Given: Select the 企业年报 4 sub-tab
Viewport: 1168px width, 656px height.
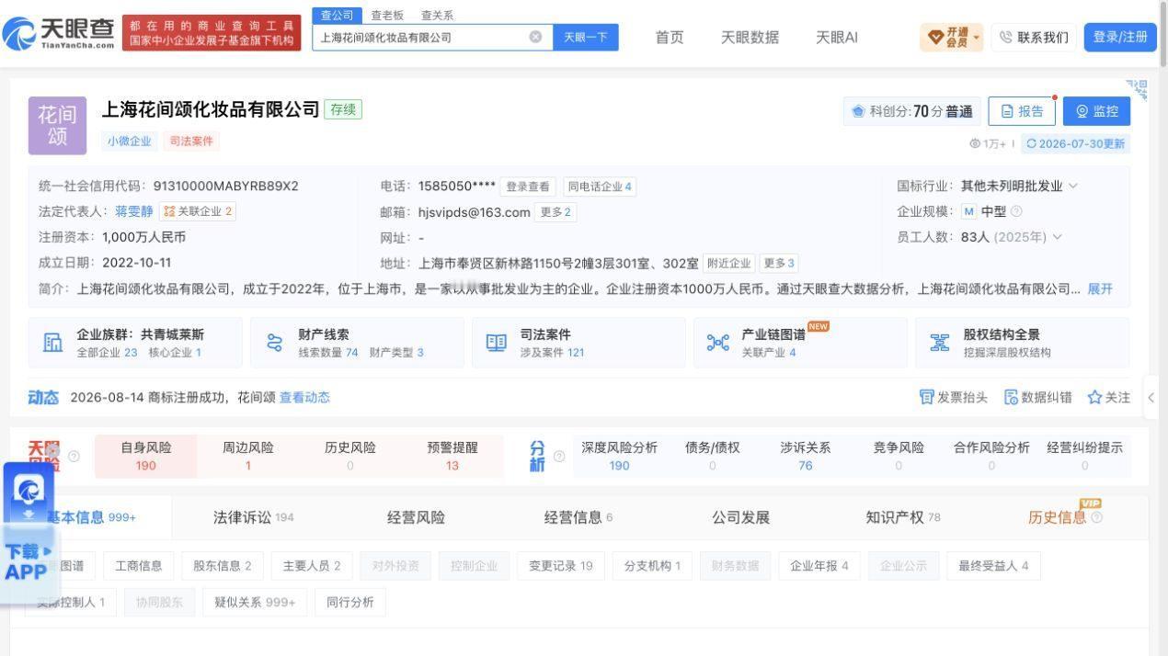Looking at the screenshot, I should point(819,566).
